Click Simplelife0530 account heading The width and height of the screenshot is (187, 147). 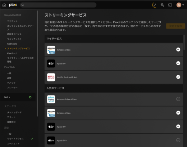(13, 15)
